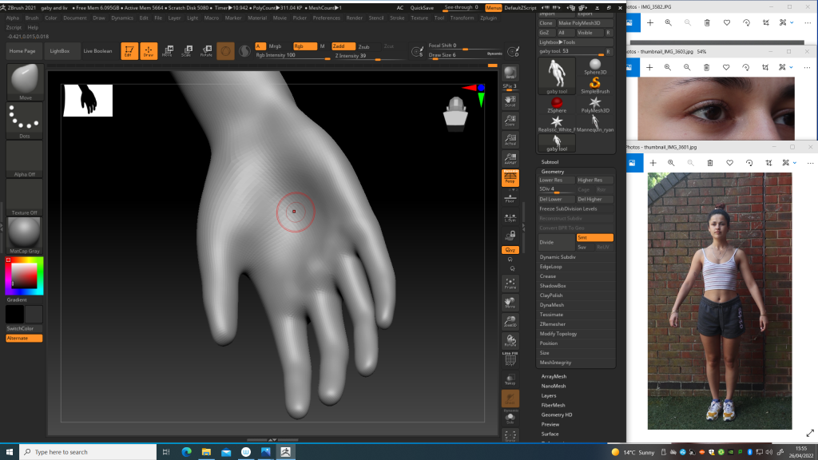Viewport: 818px width, 460px height.
Task: Toggle Smt option next to Divide
Action: click(x=594, y=238)
